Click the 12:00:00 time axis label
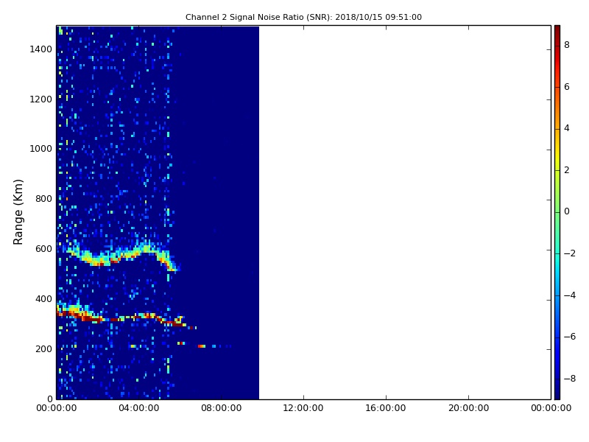 (x=303, y=408)
